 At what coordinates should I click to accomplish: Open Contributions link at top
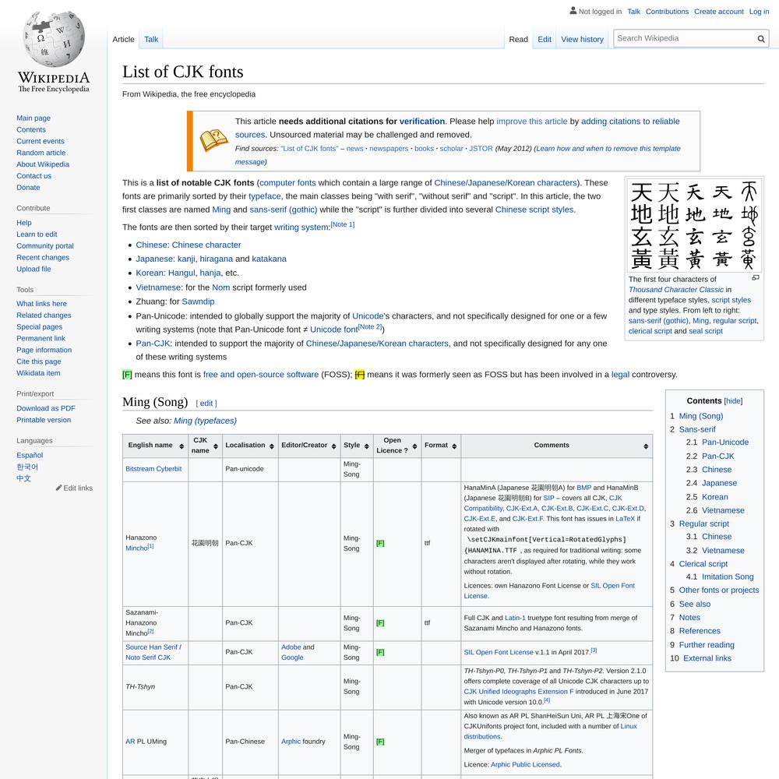[667, 12]
